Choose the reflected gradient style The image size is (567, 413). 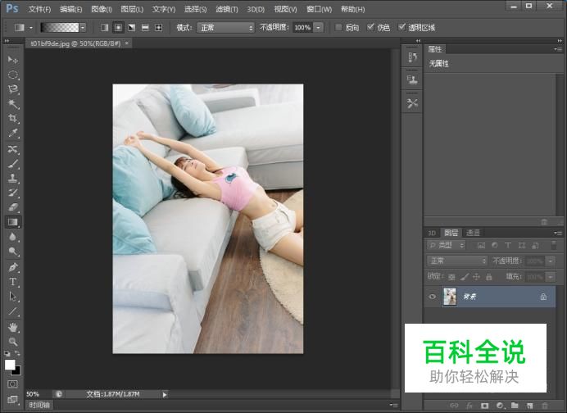tap(145, 28)
